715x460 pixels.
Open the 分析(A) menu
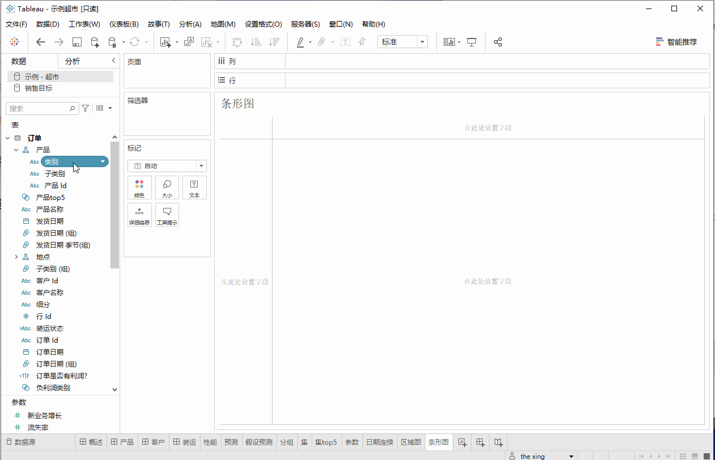click(x=190, y=24)
